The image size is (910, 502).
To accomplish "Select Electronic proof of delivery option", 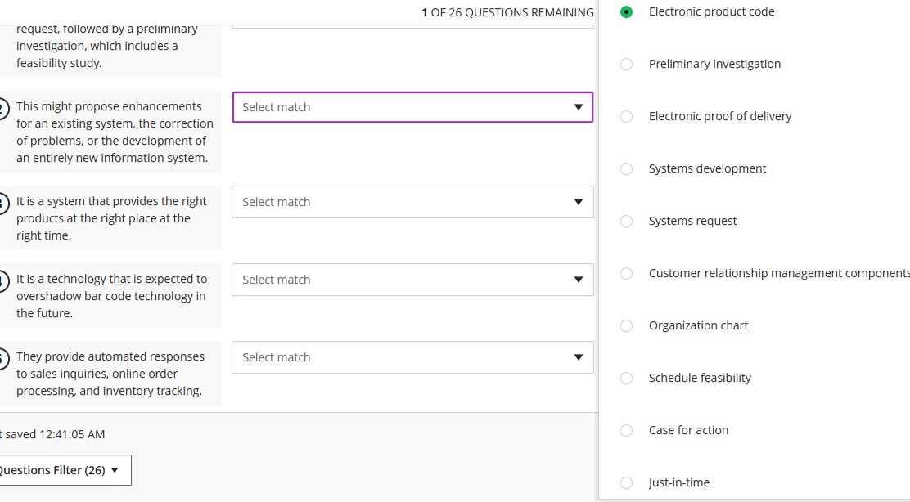I will [x=626, y=117].
